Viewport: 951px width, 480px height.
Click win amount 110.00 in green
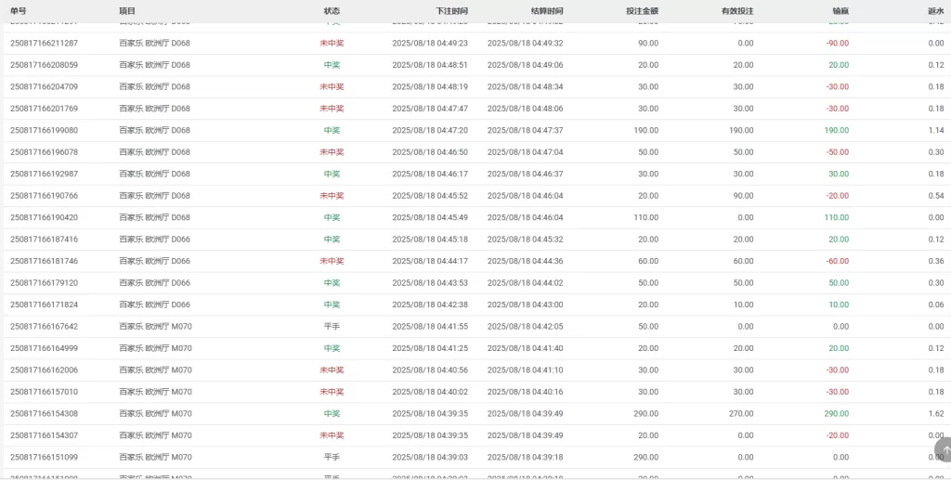coord(837,217)
